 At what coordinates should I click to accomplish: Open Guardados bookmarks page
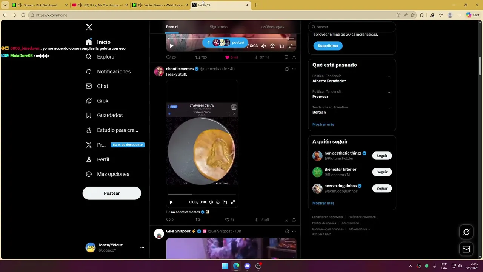104,115
